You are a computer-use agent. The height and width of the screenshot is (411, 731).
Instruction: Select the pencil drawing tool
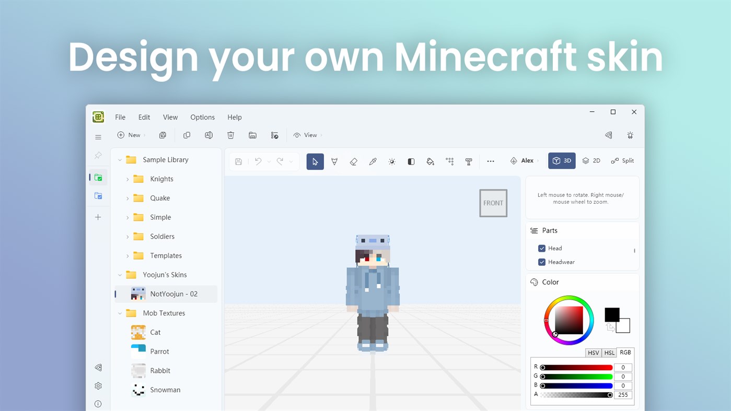coord(334,161)
